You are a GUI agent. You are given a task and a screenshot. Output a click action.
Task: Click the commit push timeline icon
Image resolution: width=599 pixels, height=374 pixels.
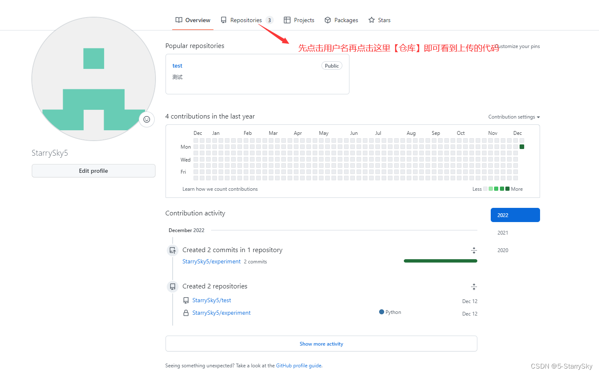tap(173, 250)
